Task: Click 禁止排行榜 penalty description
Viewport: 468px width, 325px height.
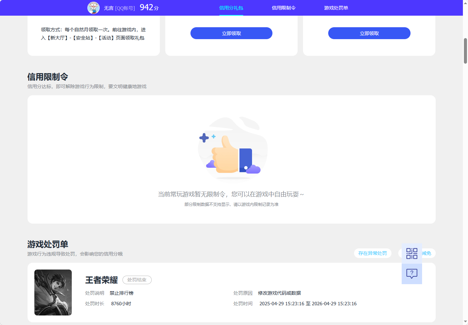Action: 122,293
